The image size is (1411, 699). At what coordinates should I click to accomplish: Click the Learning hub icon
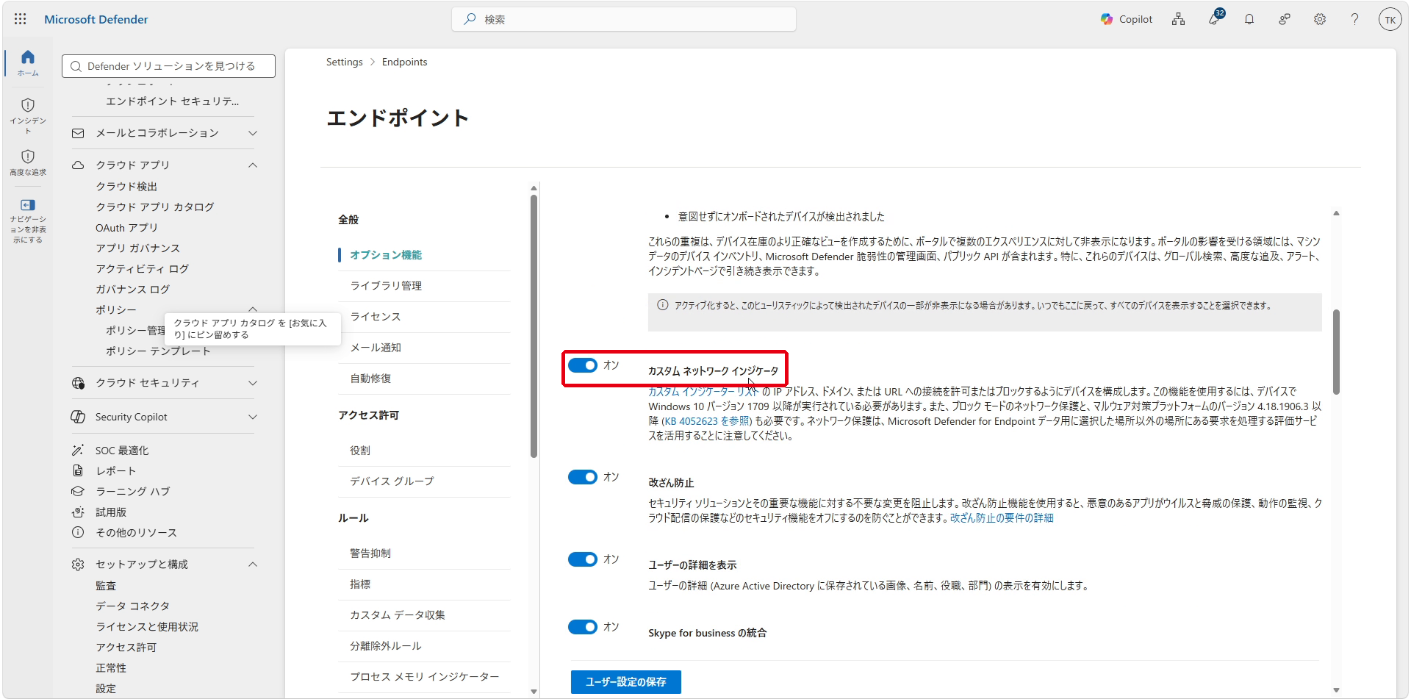(78, 491)
